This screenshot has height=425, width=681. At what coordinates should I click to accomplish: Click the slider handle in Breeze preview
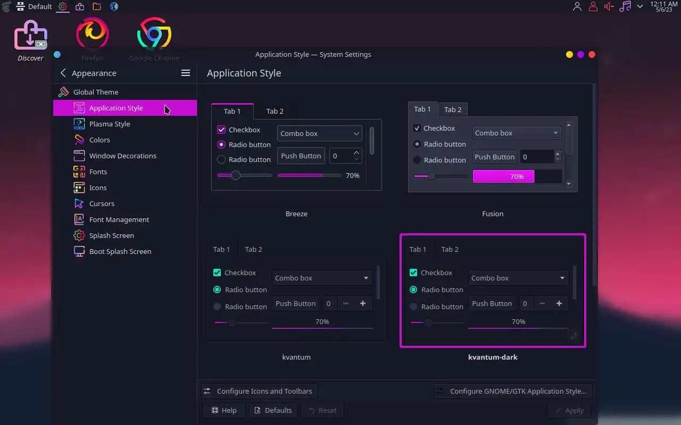(x=236, y=175)
